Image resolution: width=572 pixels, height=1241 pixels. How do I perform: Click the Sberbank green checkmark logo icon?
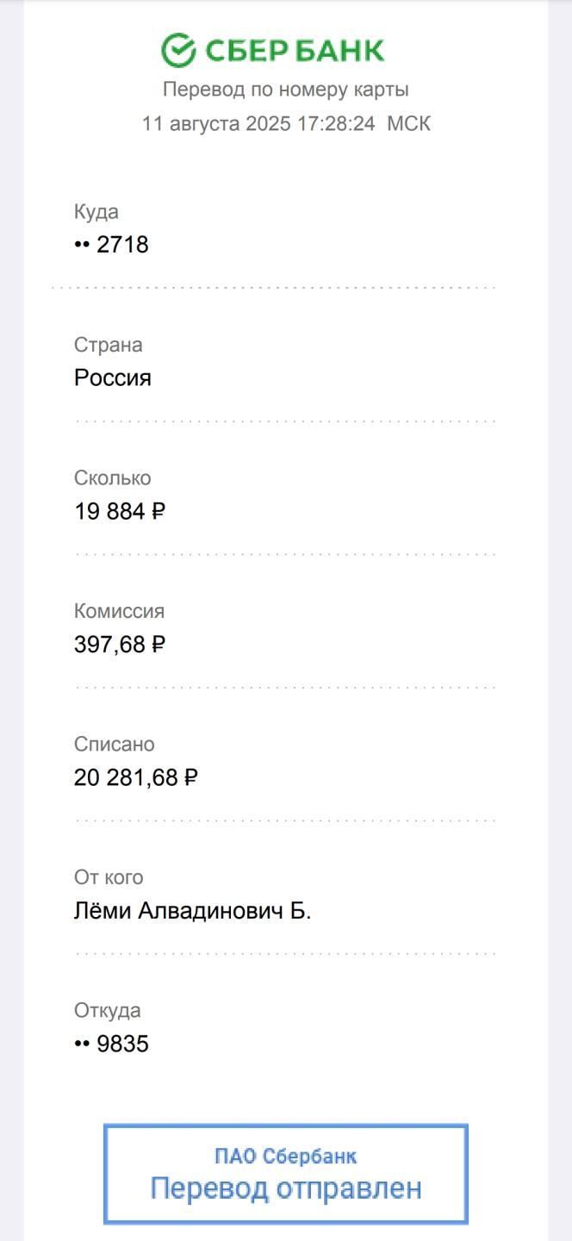(x=178, y=51)
